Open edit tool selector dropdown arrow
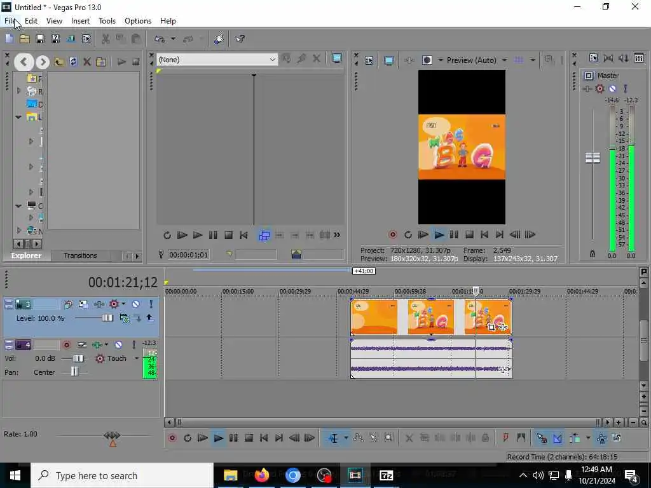651x488 pixels. coord(346,438)
